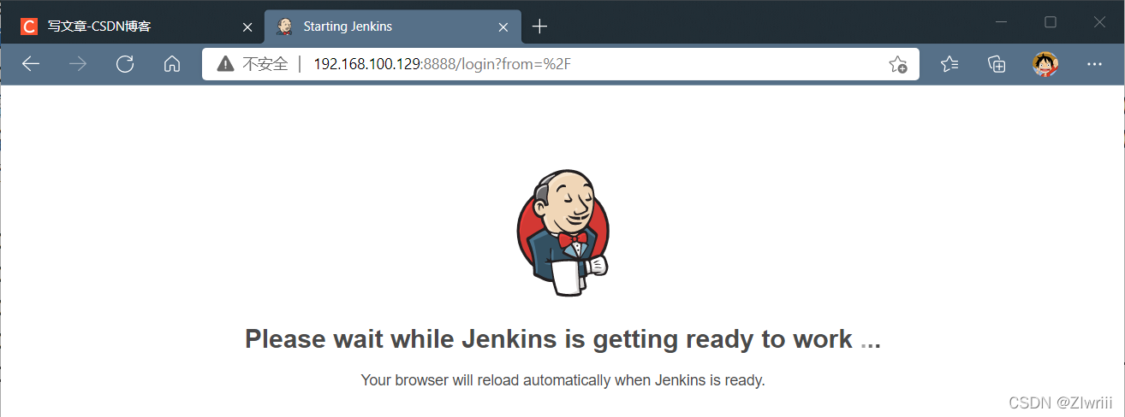Open the user profile avatar
Viewport: 1125px width, 417px height.
(x=1045, y=64)
